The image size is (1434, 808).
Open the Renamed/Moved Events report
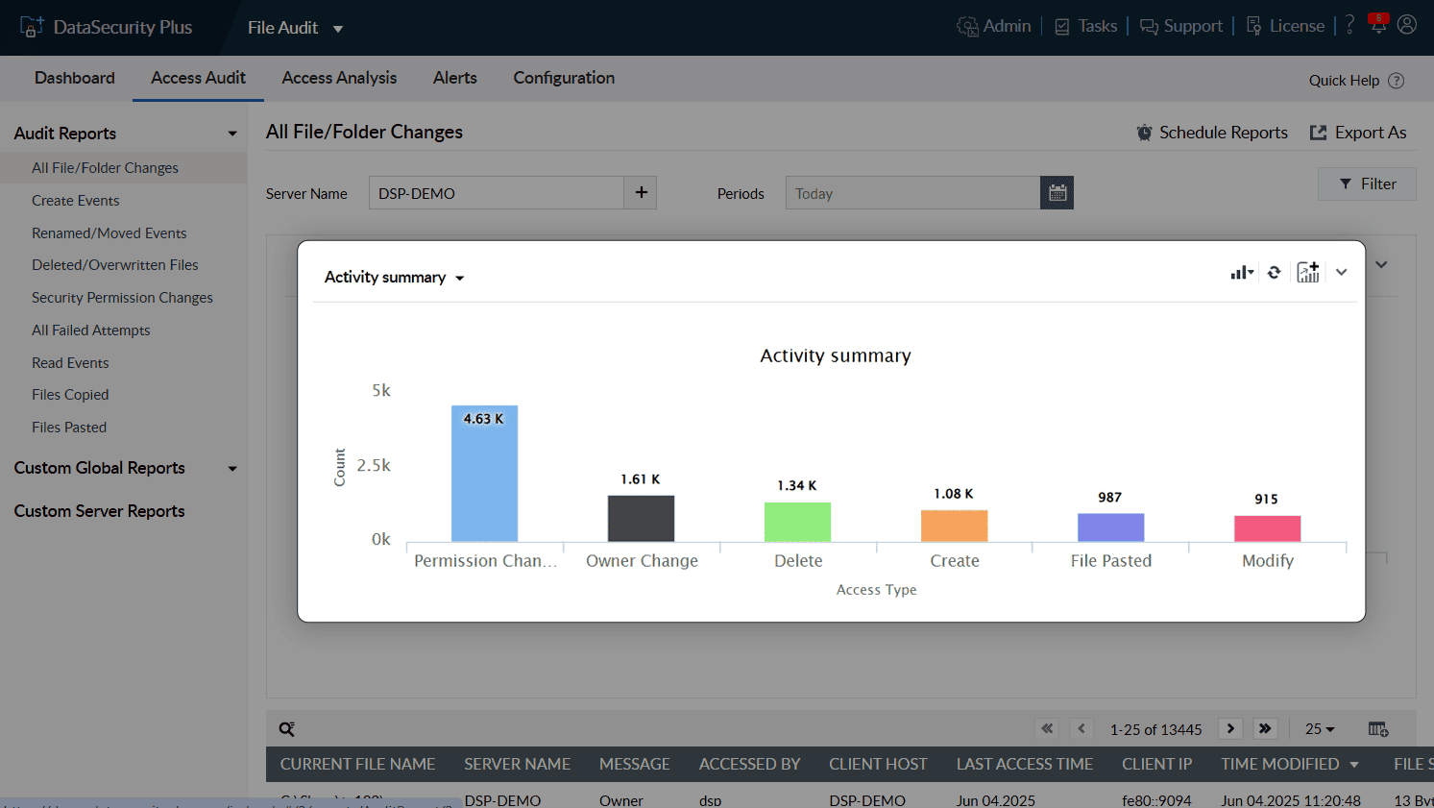point(109,233)
